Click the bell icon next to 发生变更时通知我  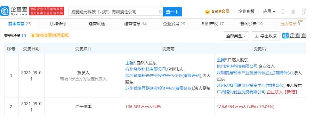[33, 36]
